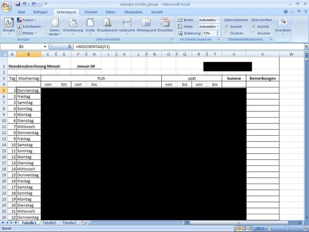The image size is (309, 232).
Task: Select column B header
Action: [29, 54]
